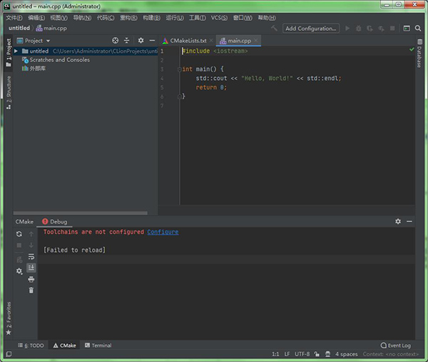Screen dimensions: 428x362
Task: Expand the untitled project folder
Action: 16,51
